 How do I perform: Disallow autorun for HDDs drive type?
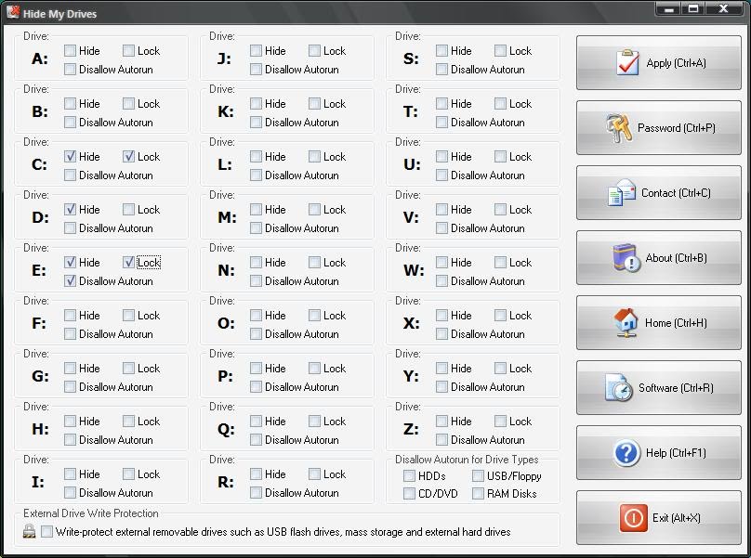click(x=409, y=475)
